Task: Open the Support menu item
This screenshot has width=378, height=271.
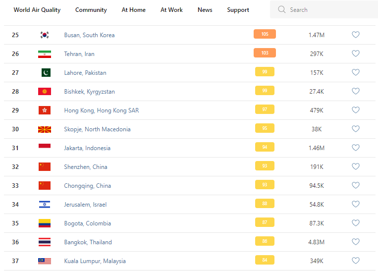Action: tap(238, 10)
